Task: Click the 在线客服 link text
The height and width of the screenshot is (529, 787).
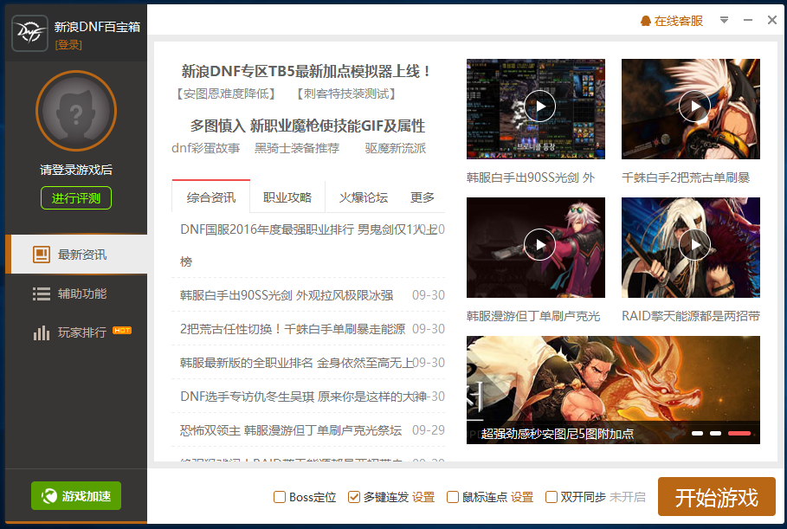Action: [679, 21]
